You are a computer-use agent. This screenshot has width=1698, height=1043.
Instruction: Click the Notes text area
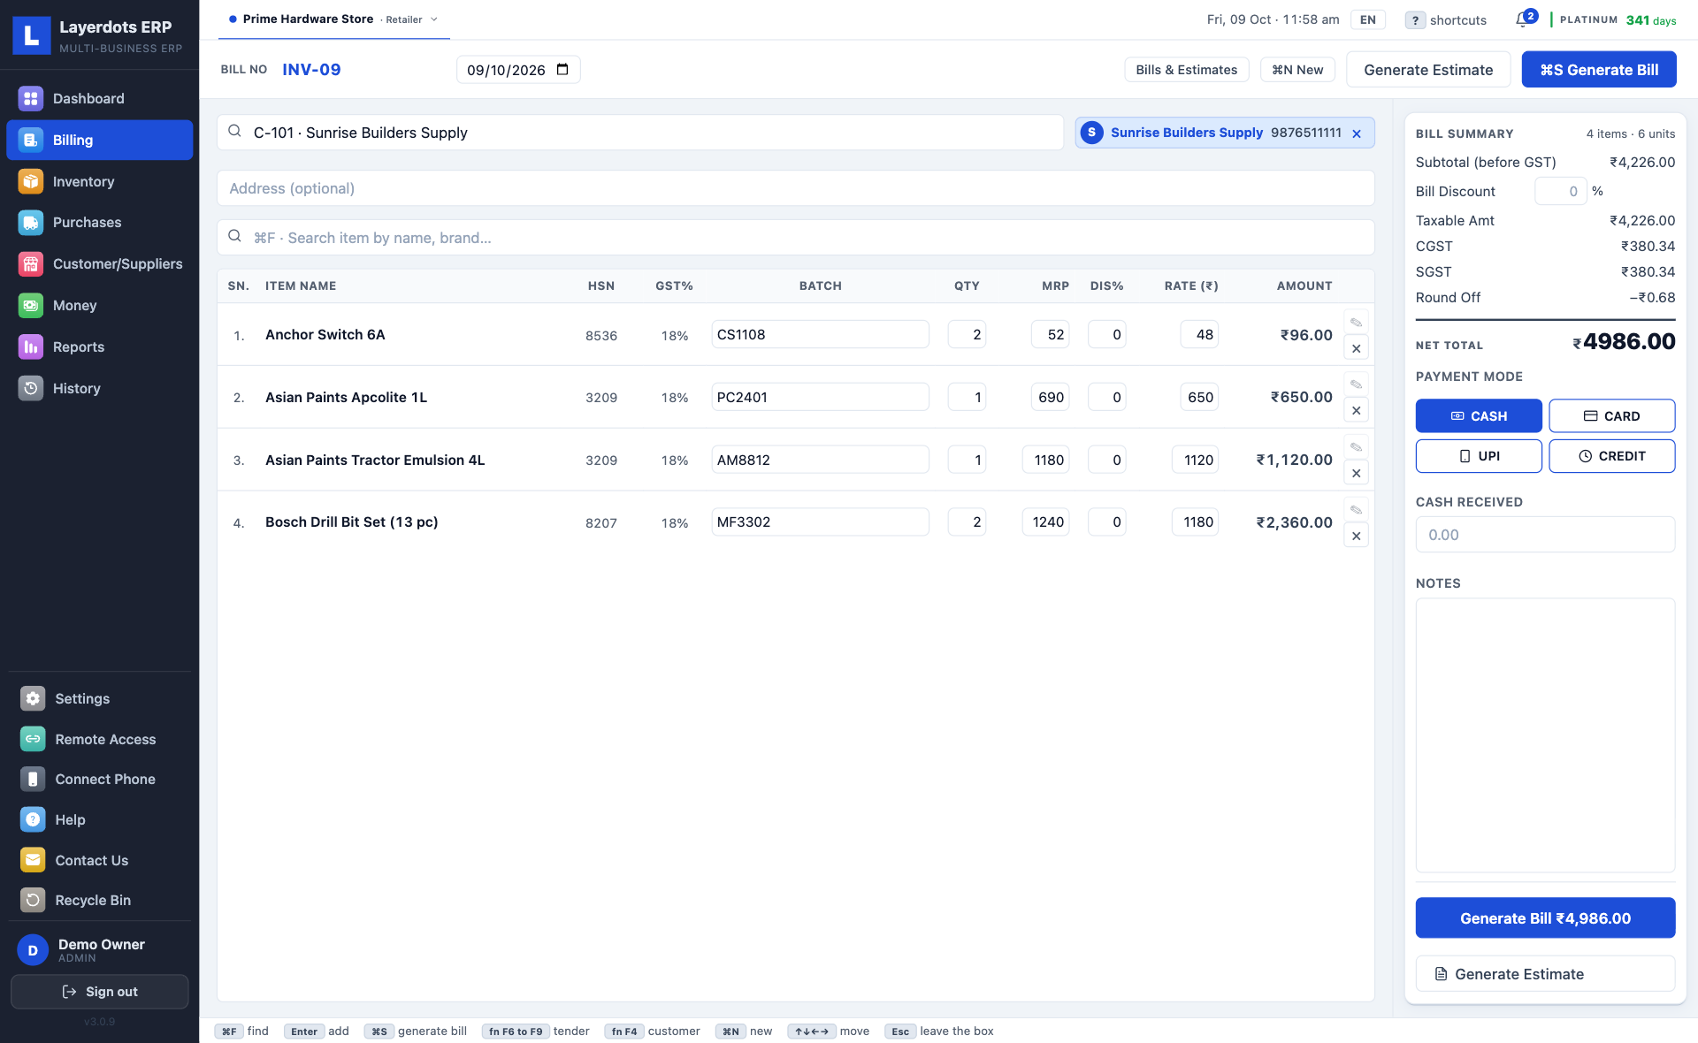click(x=1545, y=735)
